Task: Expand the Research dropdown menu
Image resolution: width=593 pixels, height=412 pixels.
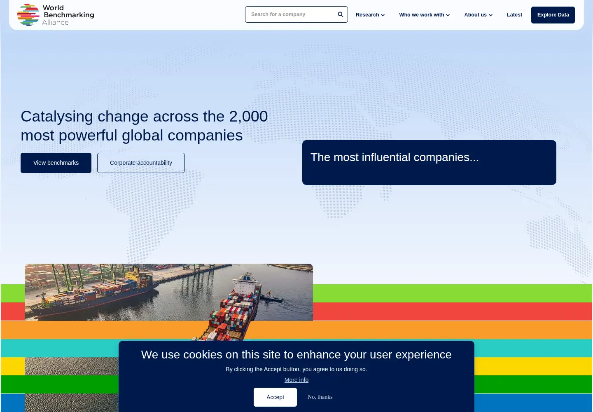Action: [370, 15]
